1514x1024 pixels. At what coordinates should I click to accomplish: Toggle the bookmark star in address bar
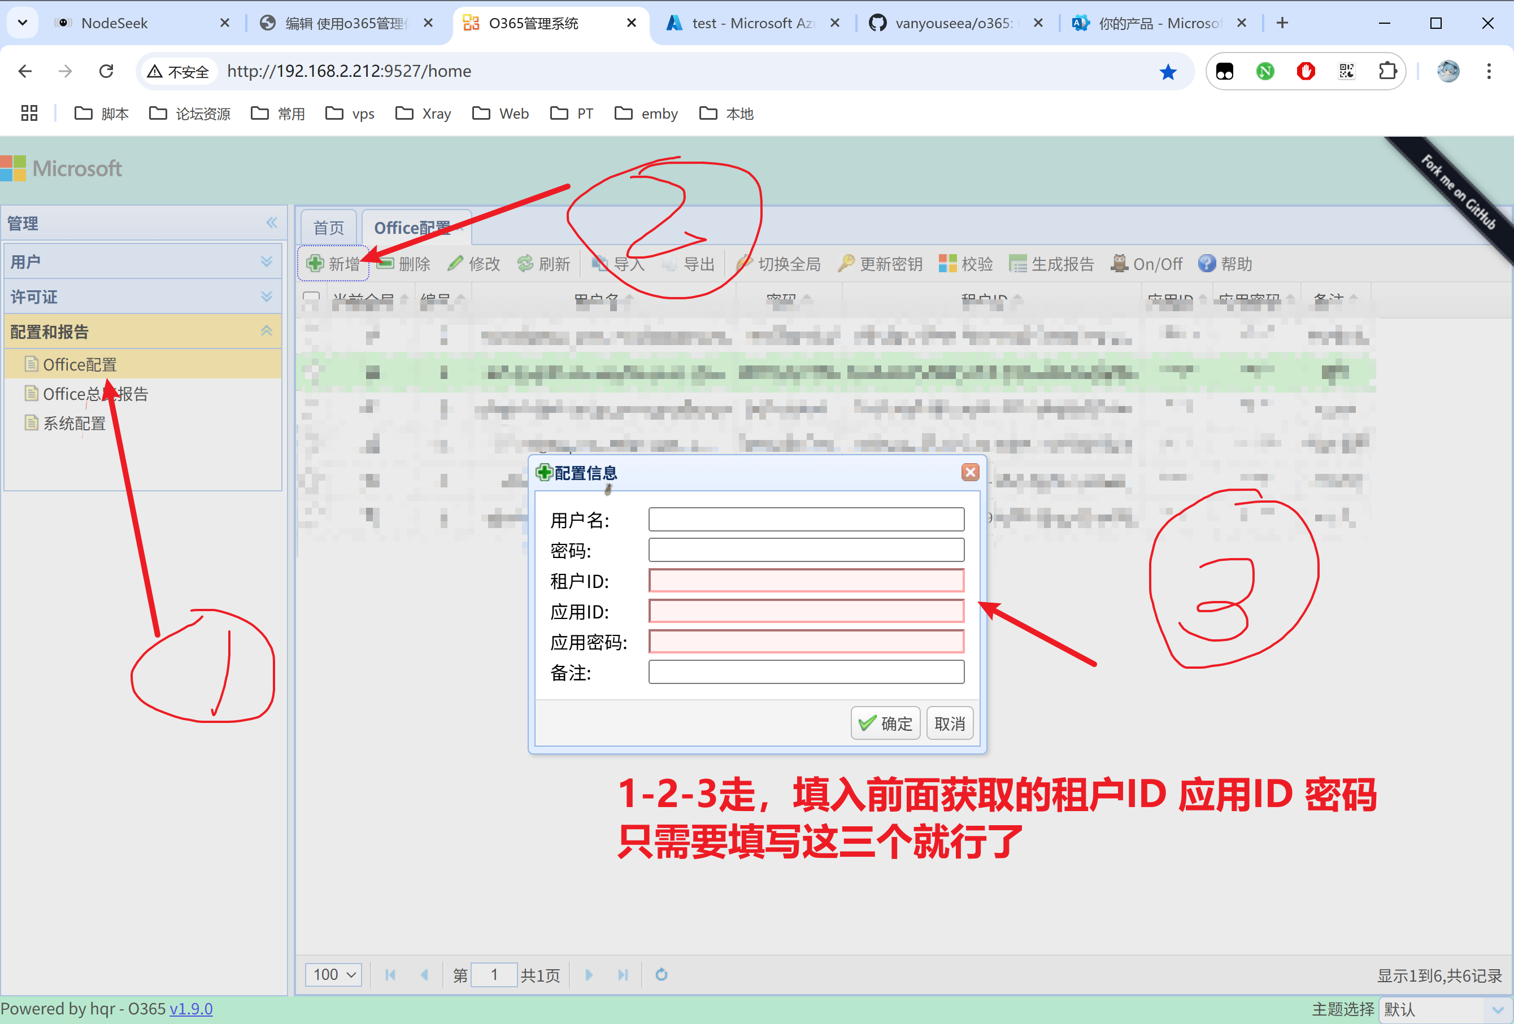[1168, 71]
